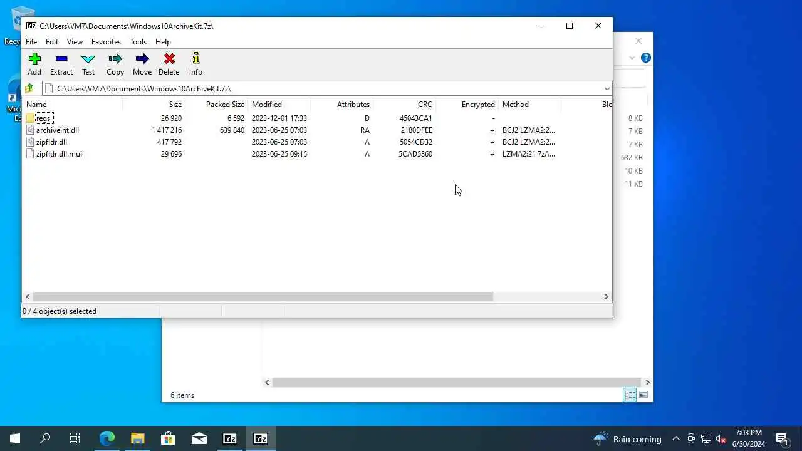Open the Help menu
This screenshot has height=451, width=802.
click(x=163, y=42)
